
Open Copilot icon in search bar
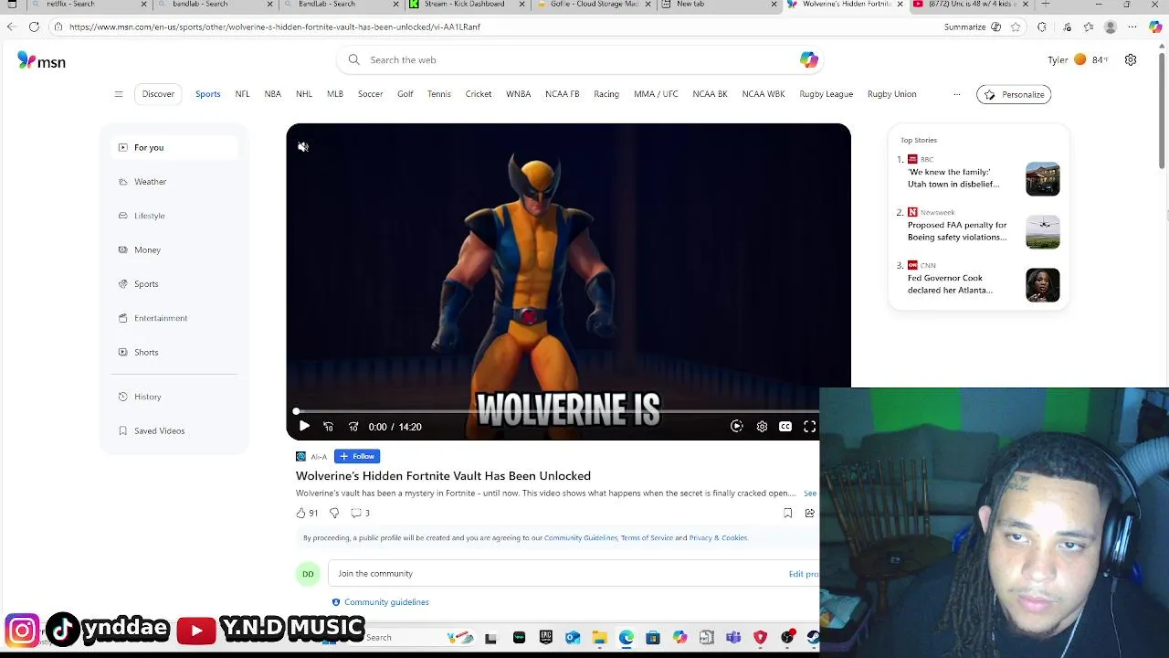coord(809,59)
